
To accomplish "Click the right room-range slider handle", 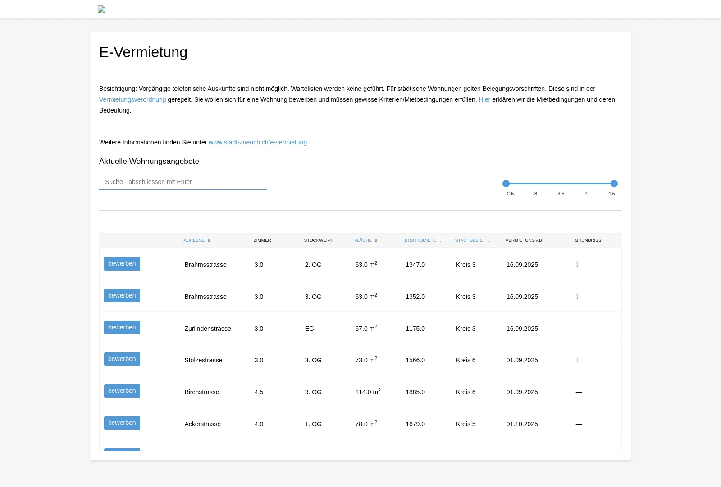I will click(x=614, y=184).
